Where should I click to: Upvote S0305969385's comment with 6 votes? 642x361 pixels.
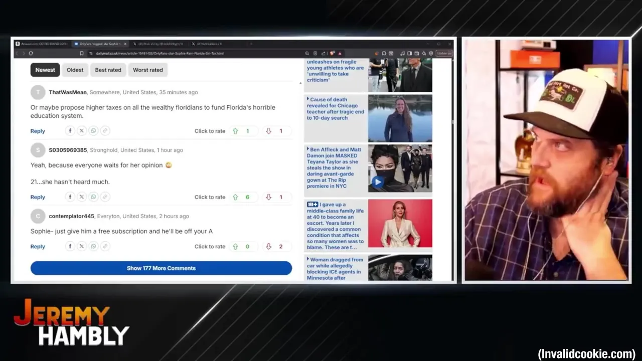click(235, 197)
